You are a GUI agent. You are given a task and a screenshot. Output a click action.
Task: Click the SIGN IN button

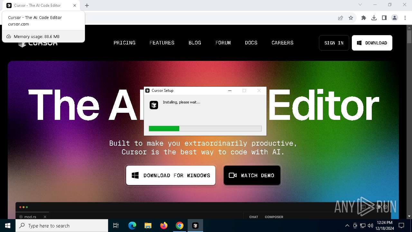tap(334, 43)
